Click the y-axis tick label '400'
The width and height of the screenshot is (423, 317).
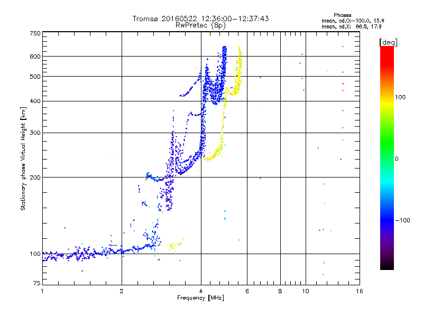[35, 101]
